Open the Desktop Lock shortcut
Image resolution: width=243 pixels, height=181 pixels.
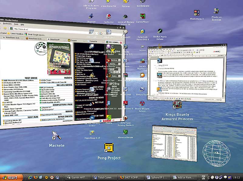[92, 75]
